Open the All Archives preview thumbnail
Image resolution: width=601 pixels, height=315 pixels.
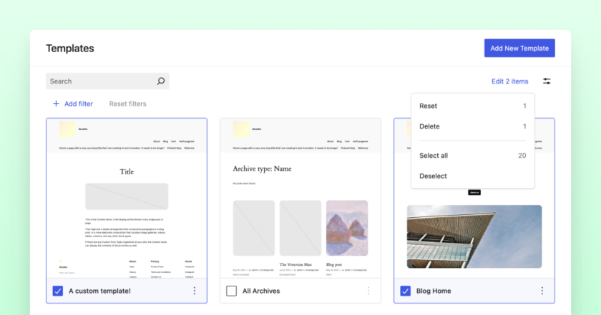(300, 199)
